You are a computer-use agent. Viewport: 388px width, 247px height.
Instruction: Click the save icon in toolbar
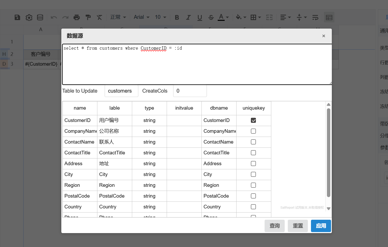click(17, 17)
